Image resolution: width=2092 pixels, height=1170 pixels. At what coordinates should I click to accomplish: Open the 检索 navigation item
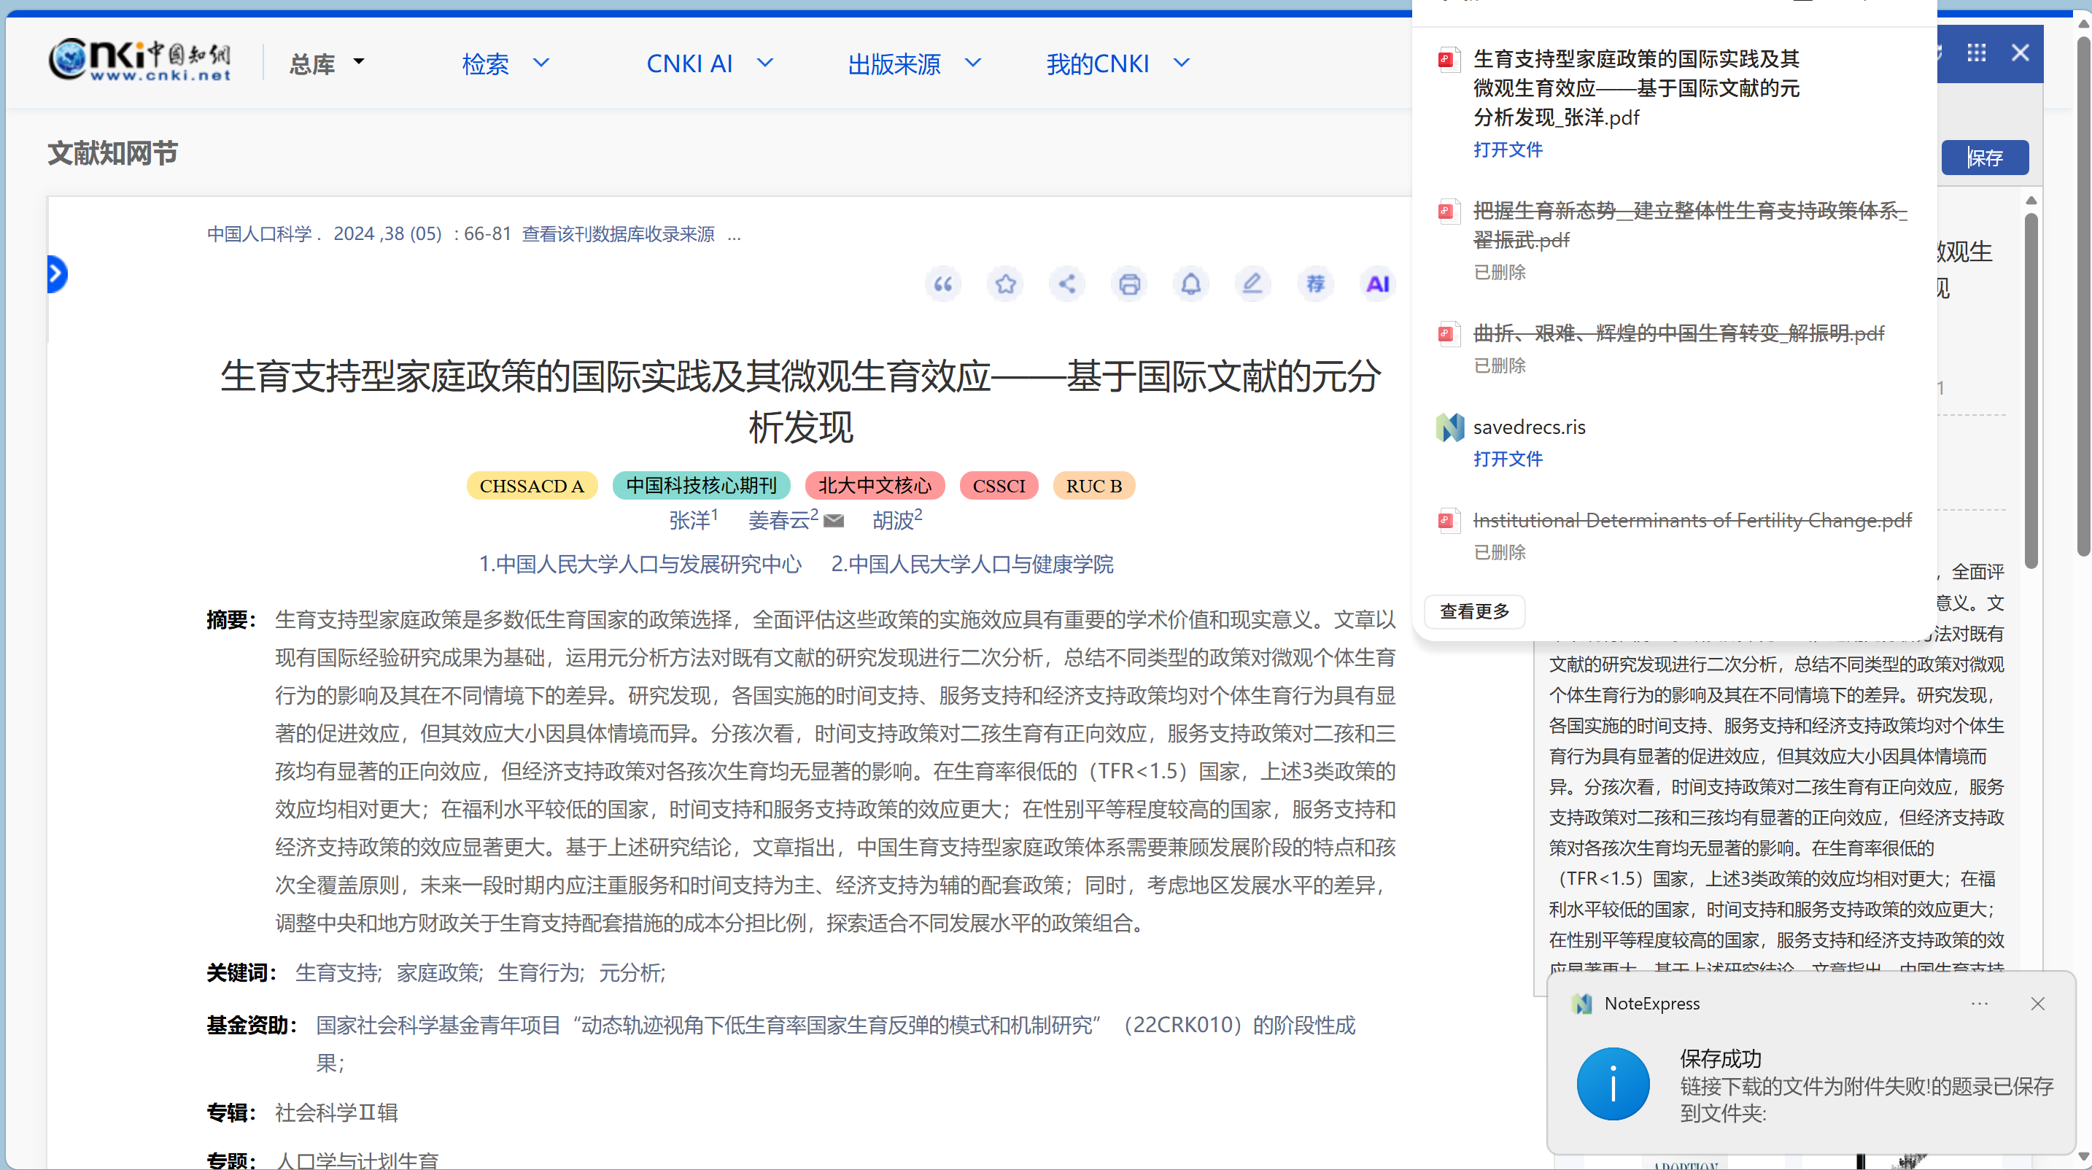pyautogui.click(x=486, y=63)
